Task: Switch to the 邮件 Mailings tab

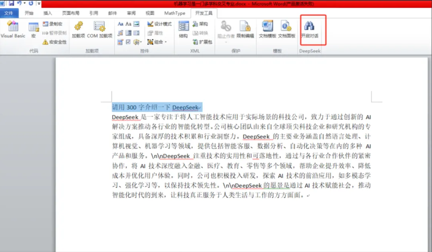Action: tap(112, 13)
